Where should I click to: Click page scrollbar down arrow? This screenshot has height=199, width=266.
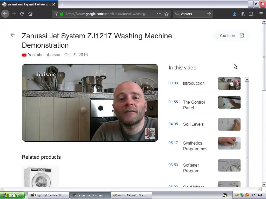264,184
